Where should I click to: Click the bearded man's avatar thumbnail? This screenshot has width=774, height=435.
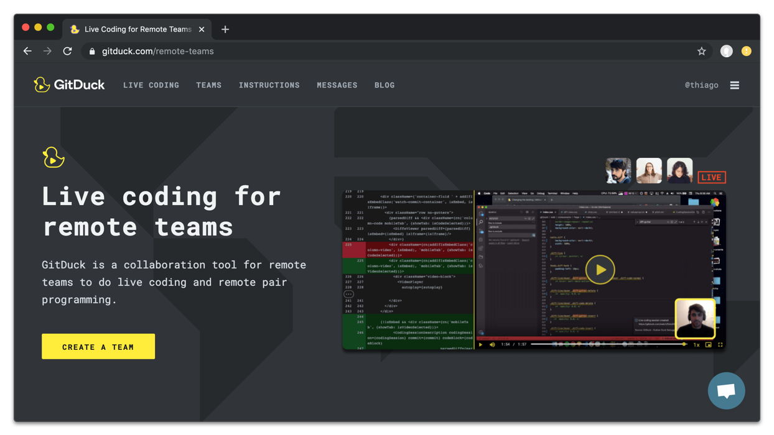coord(618,170)
